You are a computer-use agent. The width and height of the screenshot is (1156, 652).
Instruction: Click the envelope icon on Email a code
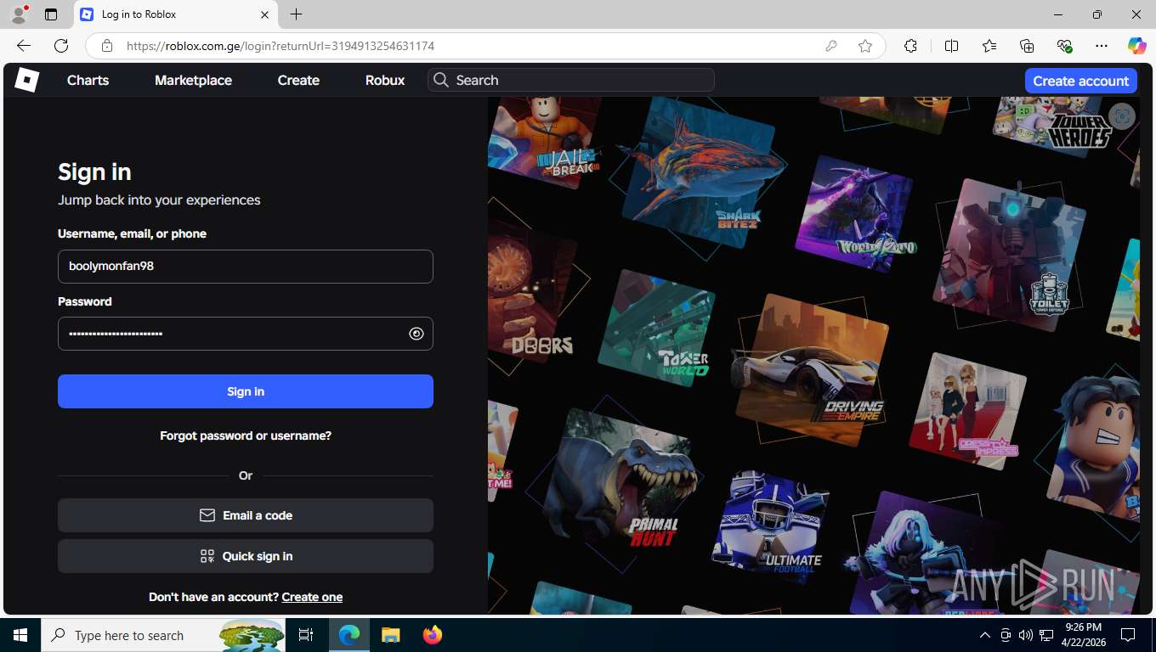pos(207,515)
